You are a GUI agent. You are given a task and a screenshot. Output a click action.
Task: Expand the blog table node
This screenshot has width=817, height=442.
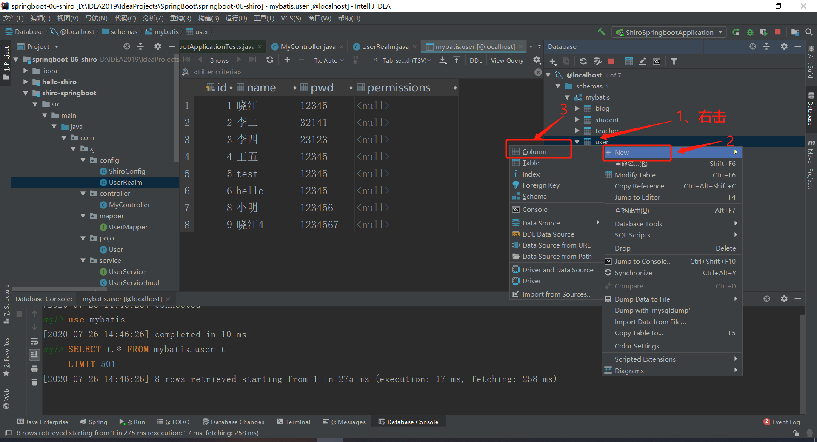577,108
